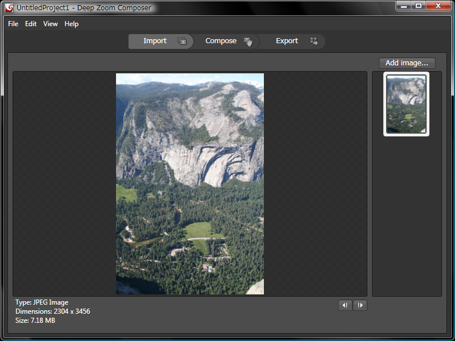This screenshot has height=341, width=455.
Task: Show the previous image with left arrow
Action: [345, 305]
